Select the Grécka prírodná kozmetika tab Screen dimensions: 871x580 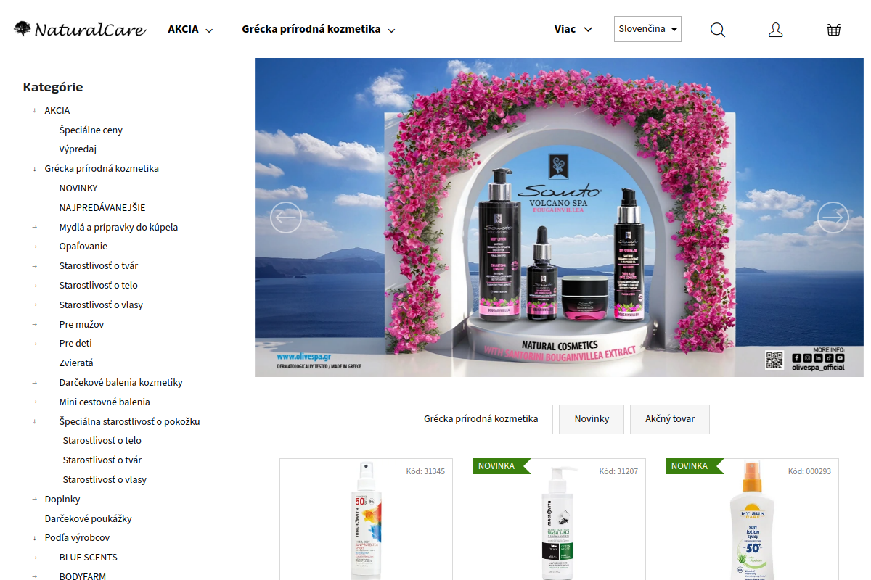coord(481,419)
